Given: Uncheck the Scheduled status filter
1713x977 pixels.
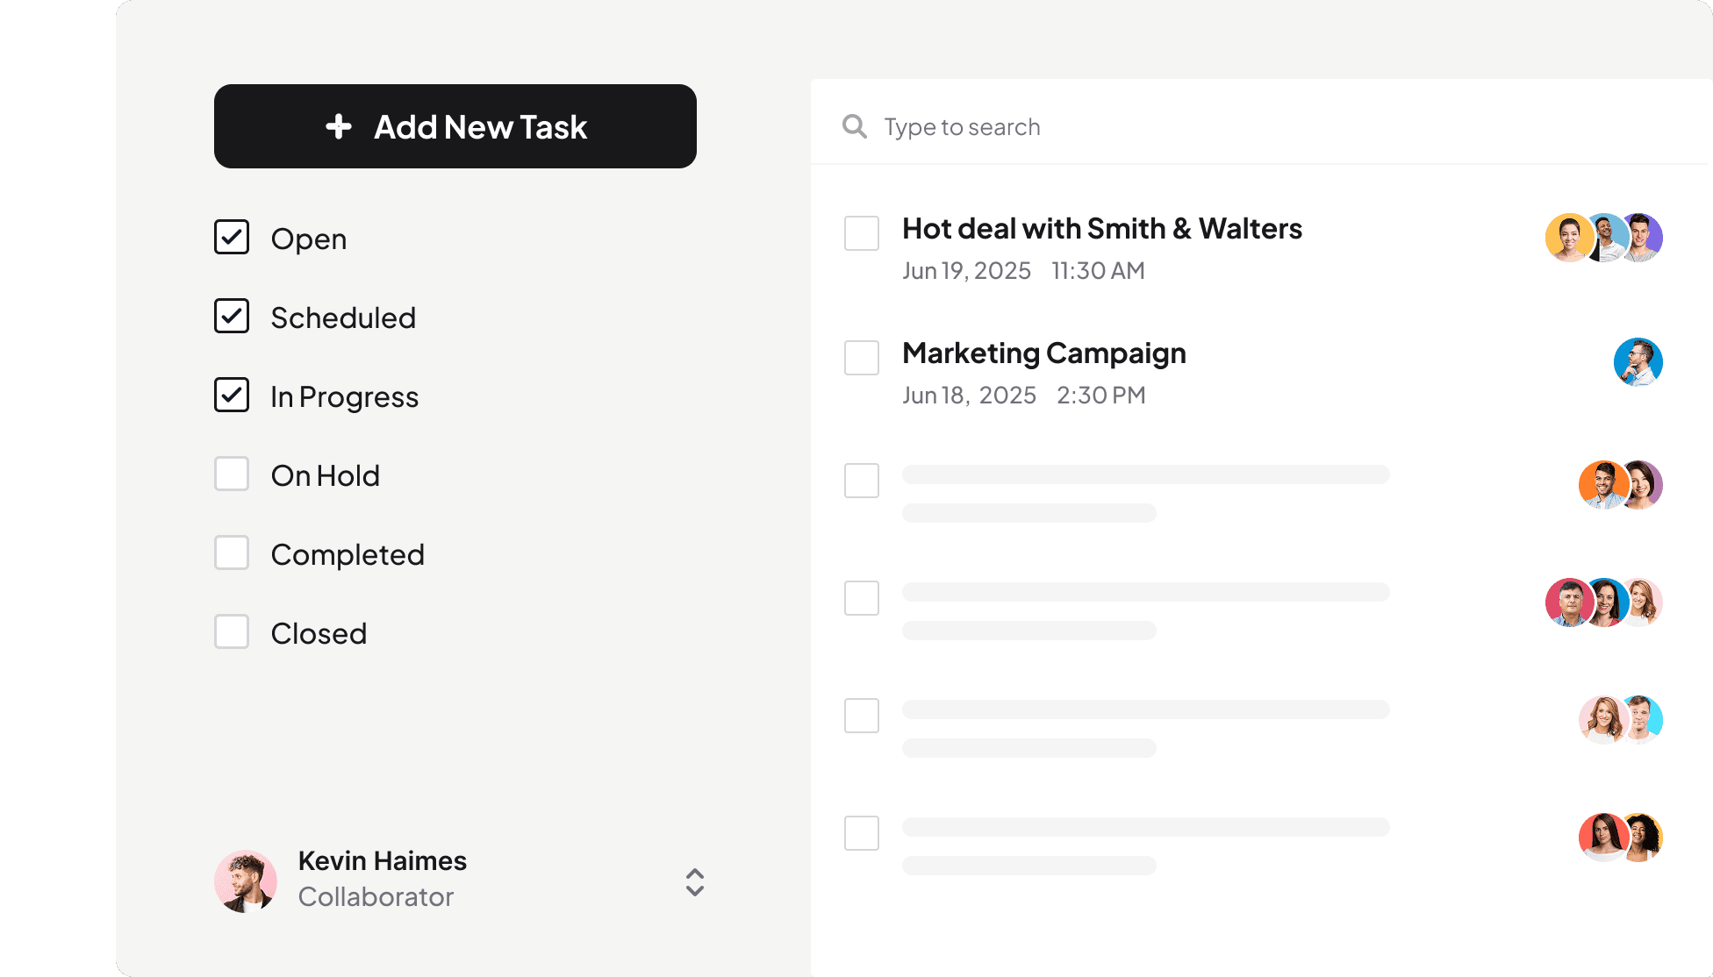Looking at the screenshot, I should point(232,316).
